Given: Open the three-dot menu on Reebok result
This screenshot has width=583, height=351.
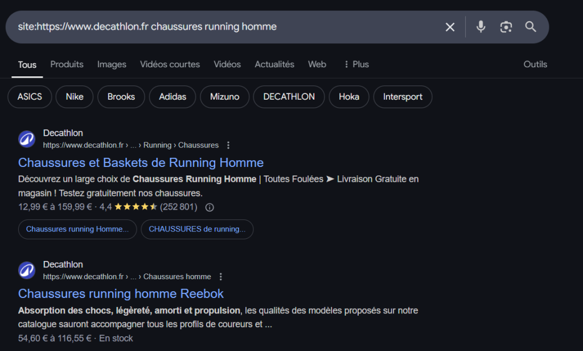Looking at the screenshot, I should [220, 276].
